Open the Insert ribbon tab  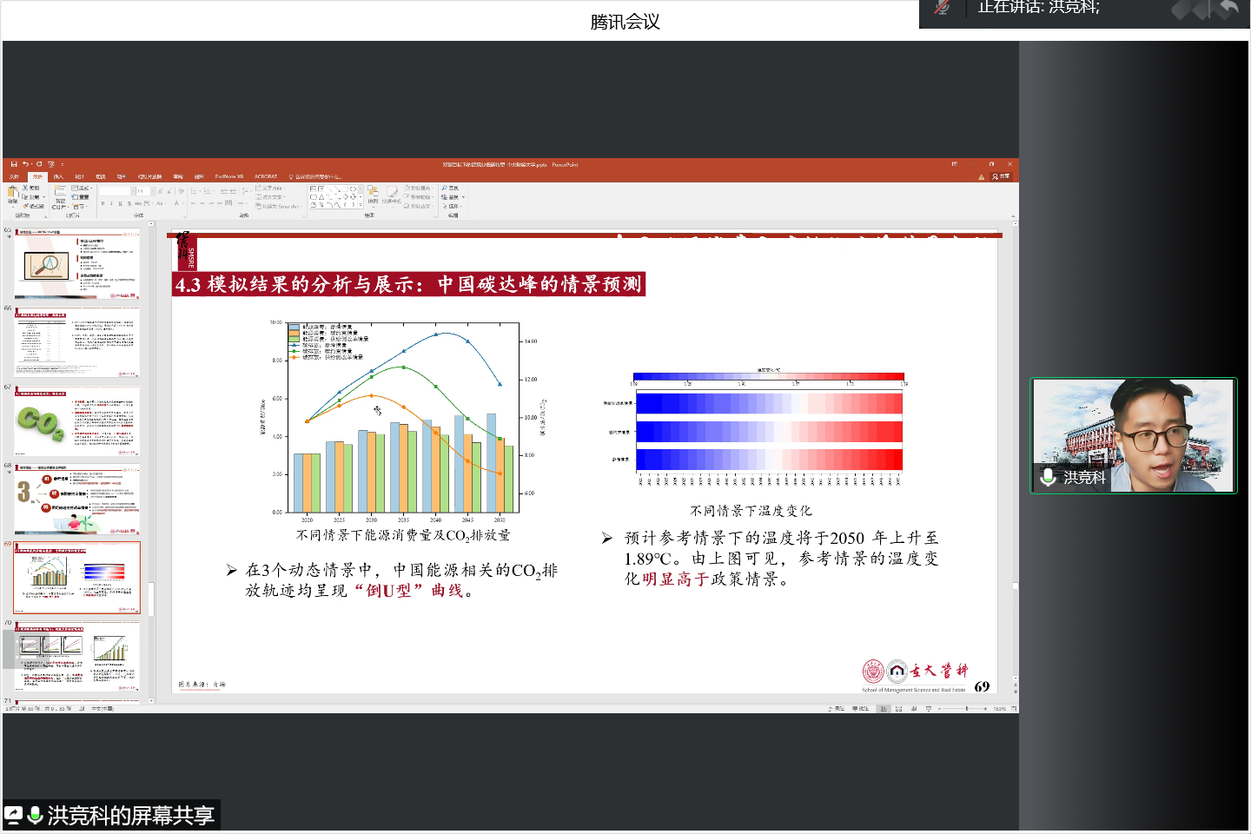58,176
